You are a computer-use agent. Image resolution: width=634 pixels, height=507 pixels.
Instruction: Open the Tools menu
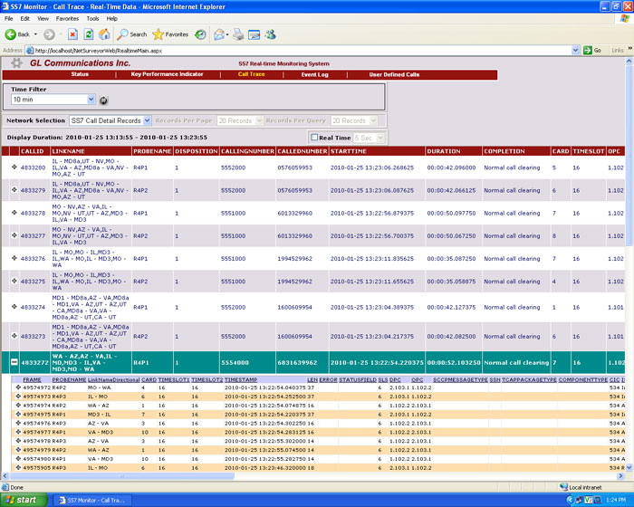(92, 19)
